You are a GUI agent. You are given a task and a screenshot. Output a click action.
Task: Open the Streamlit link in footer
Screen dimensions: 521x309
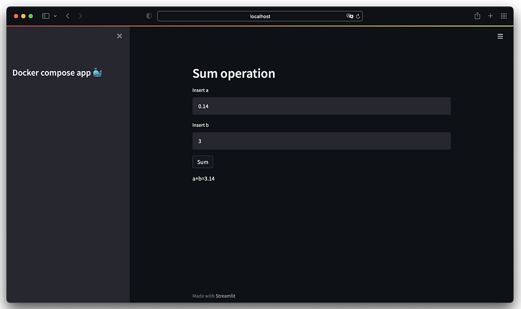(226, 296)
